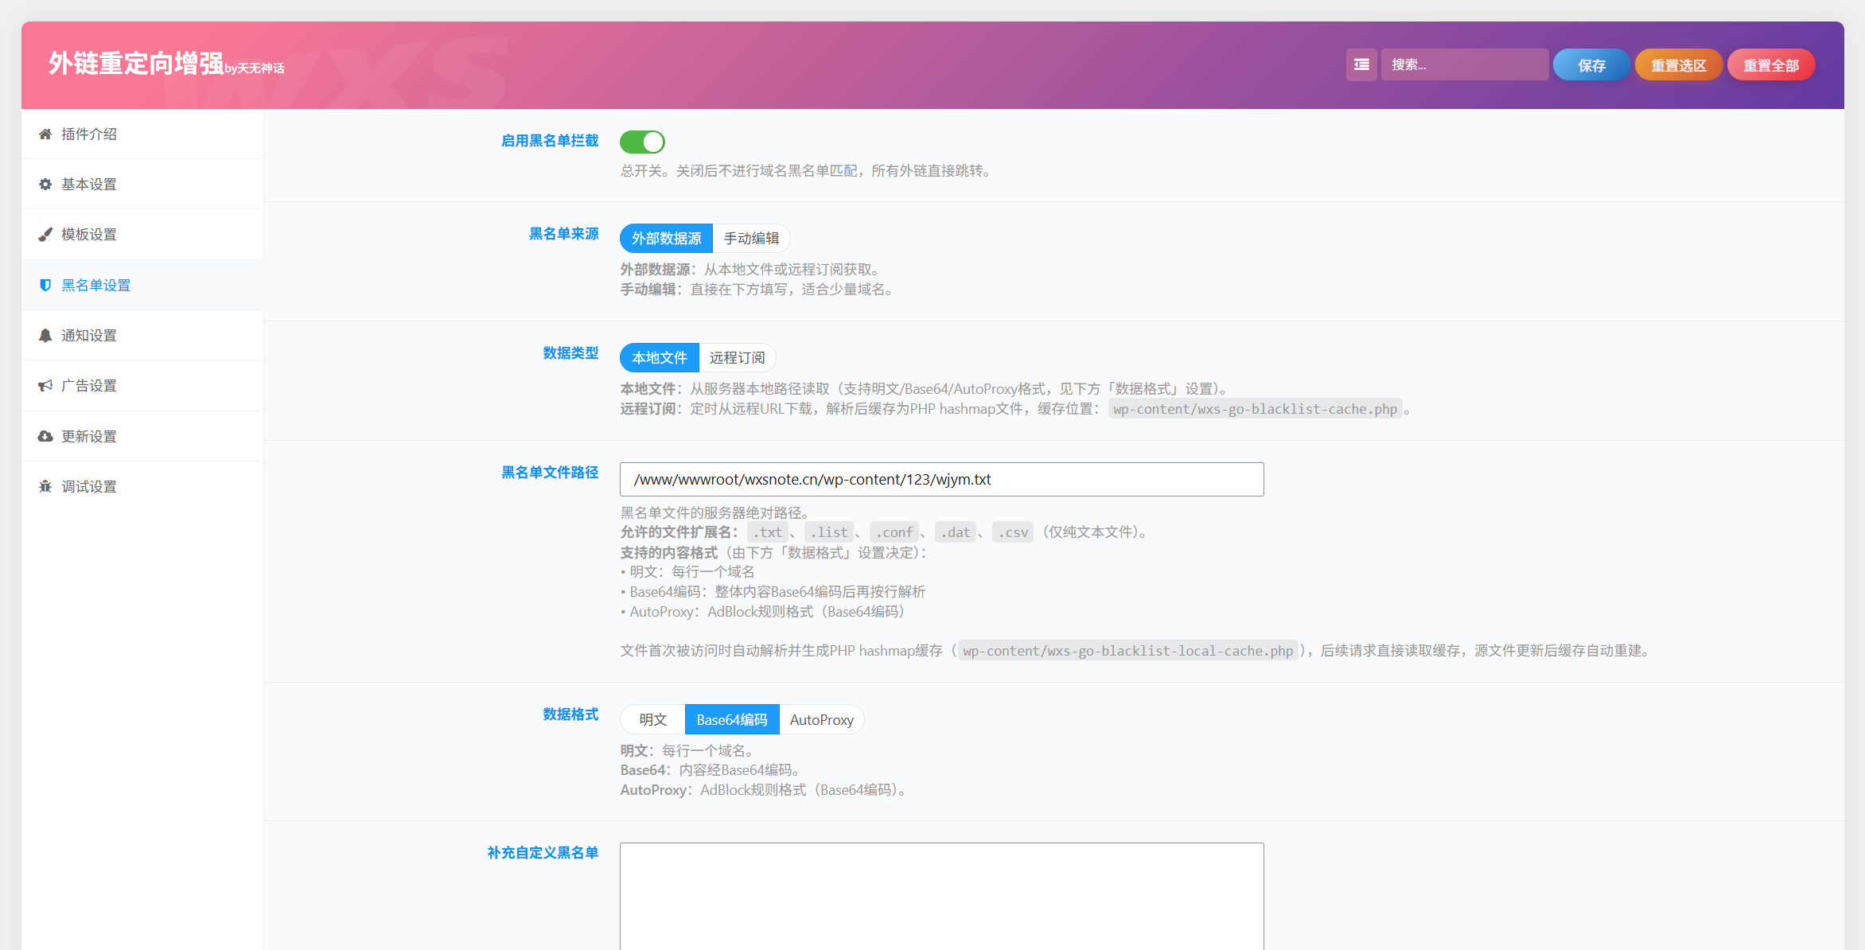Click the 重置选区 button

(1679, 64)
